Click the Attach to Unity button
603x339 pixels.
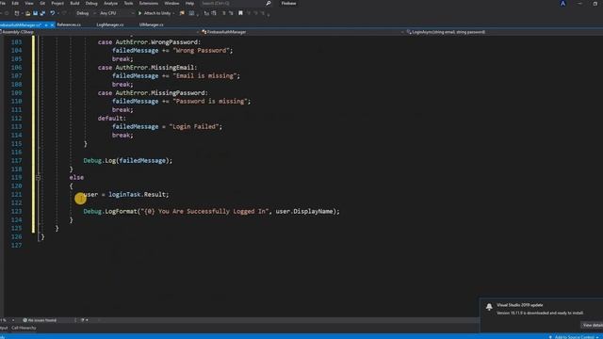(x=155, y=13)
